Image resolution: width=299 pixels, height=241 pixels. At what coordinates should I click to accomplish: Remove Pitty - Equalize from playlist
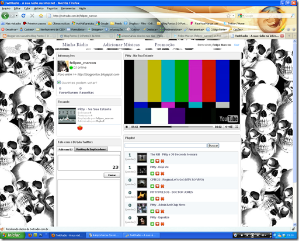[x=162, y=224]
